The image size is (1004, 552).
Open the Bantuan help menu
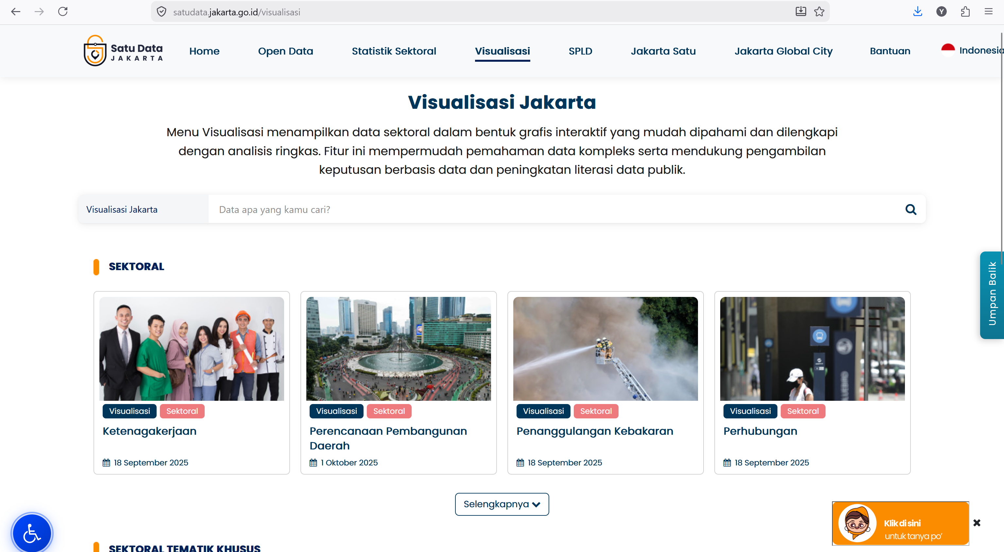(890, 51)
